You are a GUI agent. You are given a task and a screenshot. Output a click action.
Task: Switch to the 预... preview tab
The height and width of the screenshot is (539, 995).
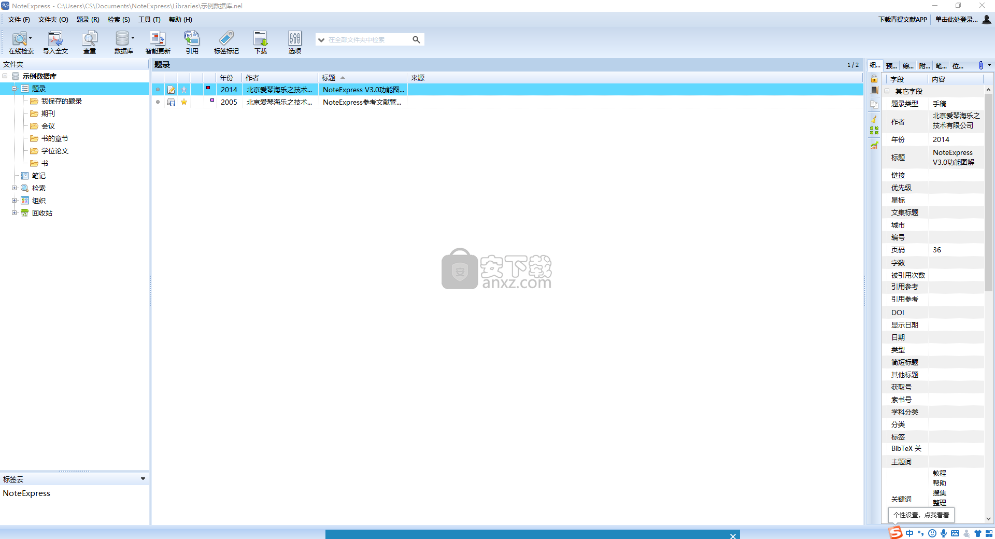click(891, 65)
